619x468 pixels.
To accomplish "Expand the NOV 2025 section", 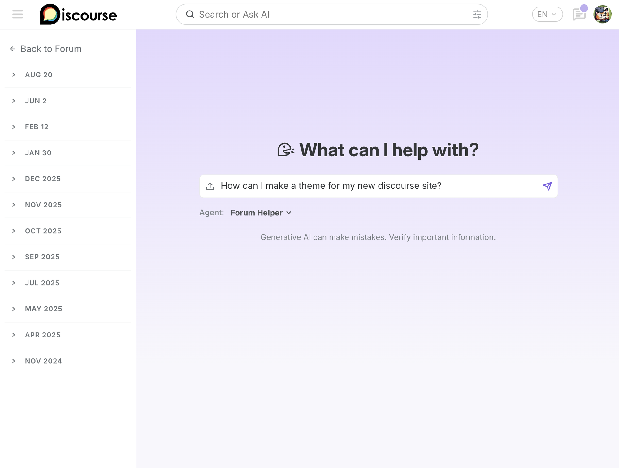I will [x=68, y=205].
